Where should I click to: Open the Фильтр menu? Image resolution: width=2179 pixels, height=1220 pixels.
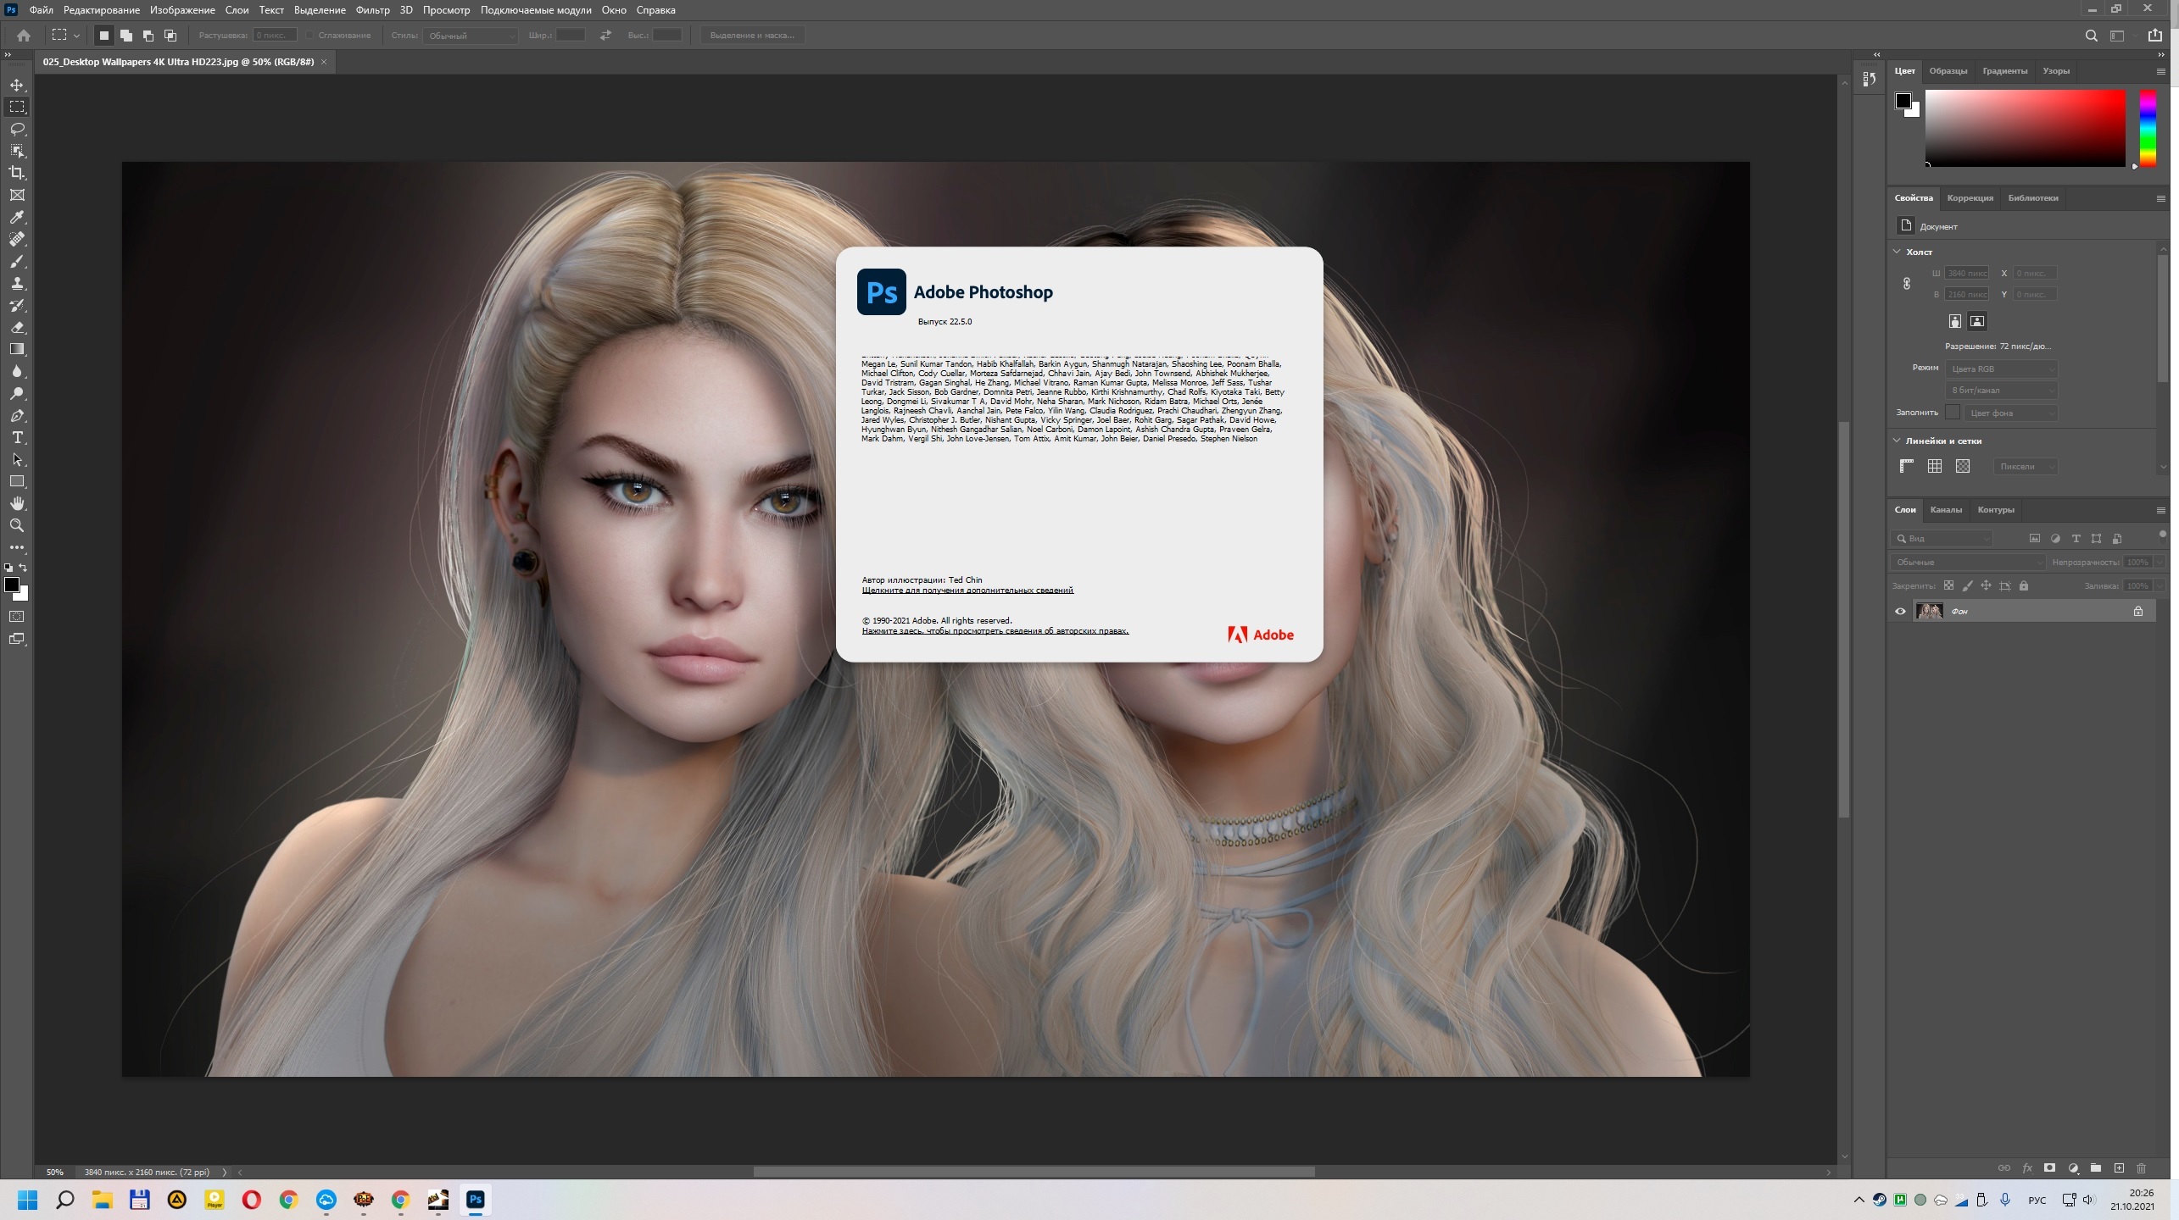[372, 10]
